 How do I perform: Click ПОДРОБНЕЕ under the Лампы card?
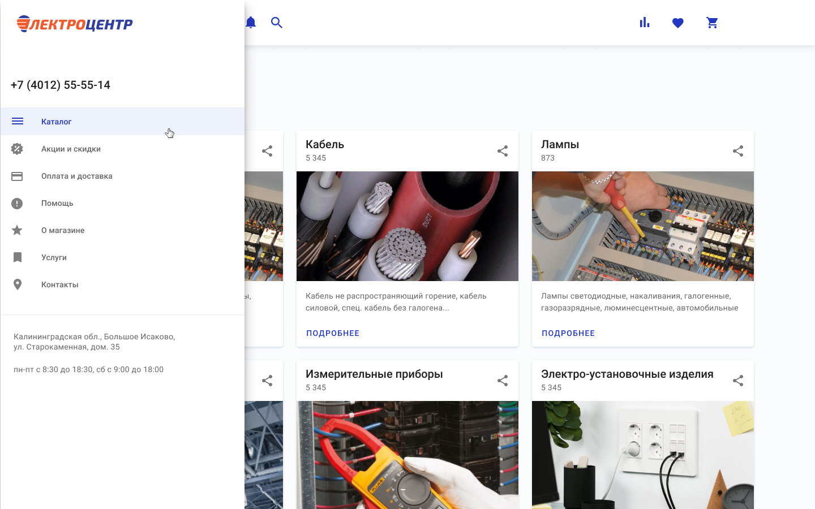(568, 333)
